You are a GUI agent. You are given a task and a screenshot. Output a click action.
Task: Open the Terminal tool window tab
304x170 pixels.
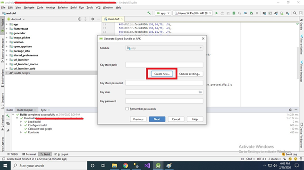coord(29,154)
